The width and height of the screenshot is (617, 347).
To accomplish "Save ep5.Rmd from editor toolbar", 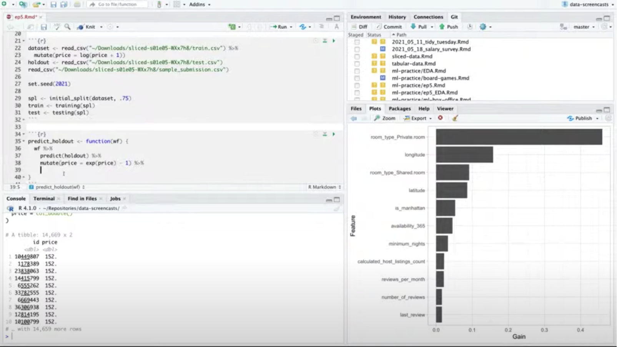I will click(x=43, y=27).
